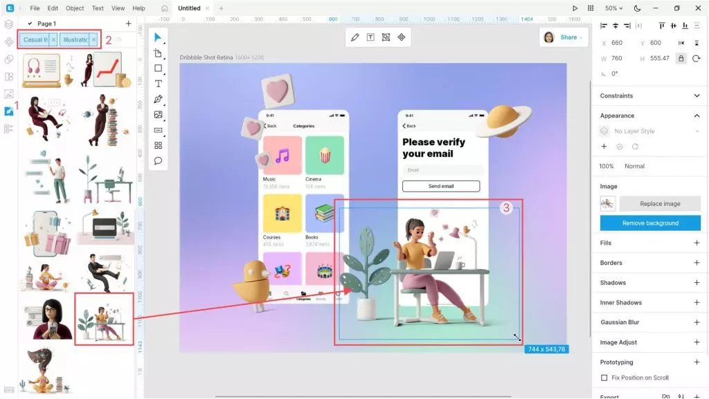This screenshot has height=399, width=709.
Task: Open the Share dropdown arrow
Action: pos(581,37)
